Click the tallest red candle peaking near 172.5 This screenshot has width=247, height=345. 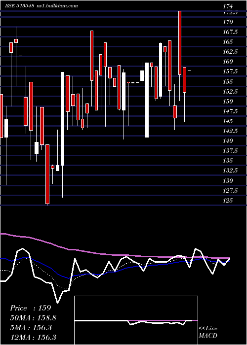(x=180, y=43)
